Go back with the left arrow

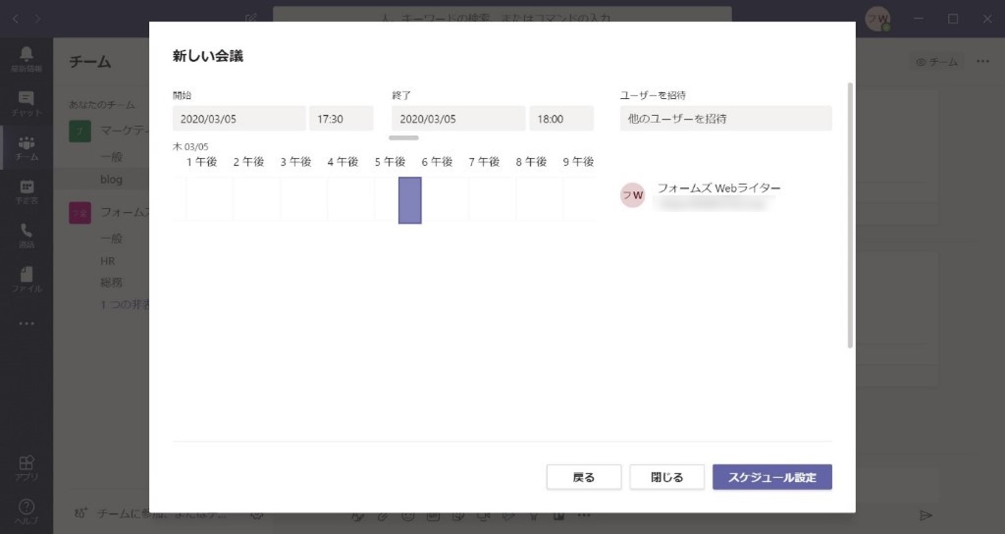(16, 19)
